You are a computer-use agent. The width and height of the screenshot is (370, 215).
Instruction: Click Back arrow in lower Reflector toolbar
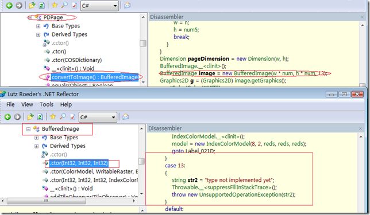[7, 117]
